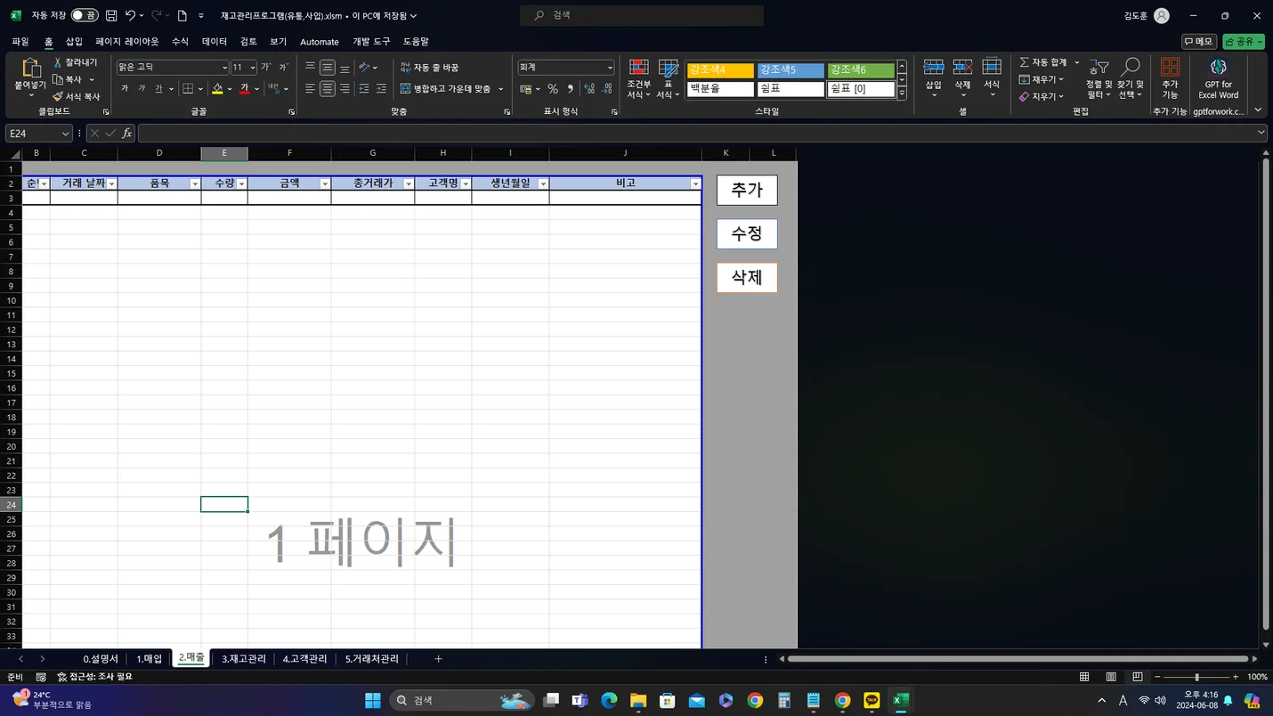
Task: Expand the Name Box dropdown E24
Action: click(x=65, y=133)
